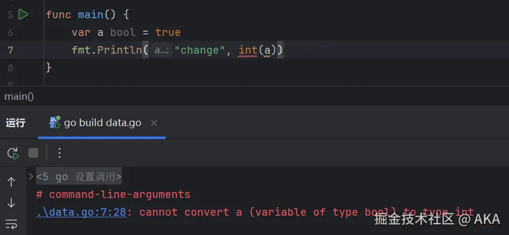Close the go build data.go tab
The width and height of the screenshot is (509, 235).
pyautogui.click(x=154, y=123)
